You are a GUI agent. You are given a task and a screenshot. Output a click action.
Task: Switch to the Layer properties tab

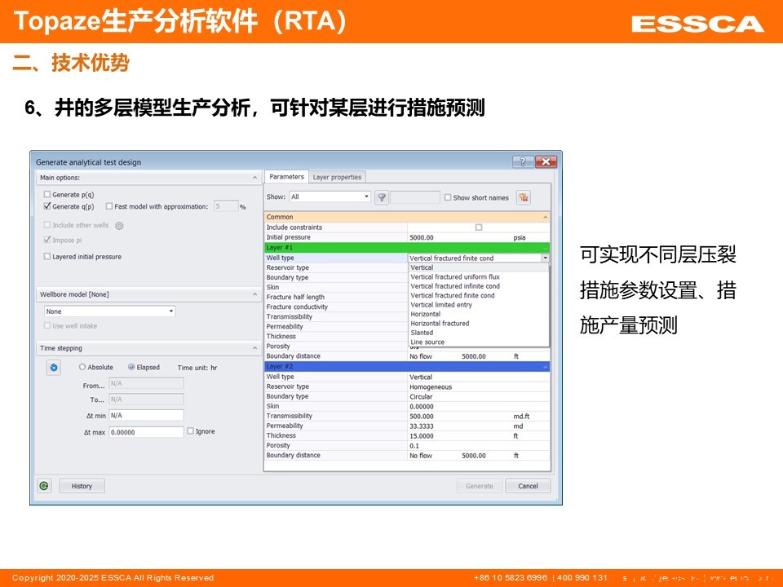click(x=337, y=177)
